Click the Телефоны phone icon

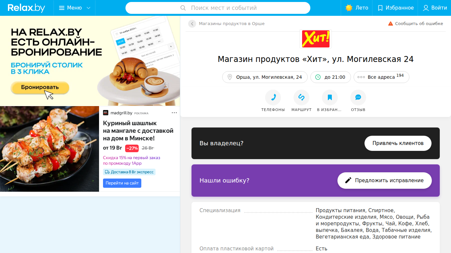point(273,98)
